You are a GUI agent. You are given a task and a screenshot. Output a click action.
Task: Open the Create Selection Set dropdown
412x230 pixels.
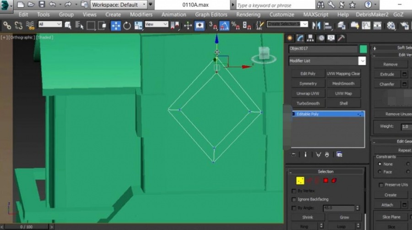(287, 24)
